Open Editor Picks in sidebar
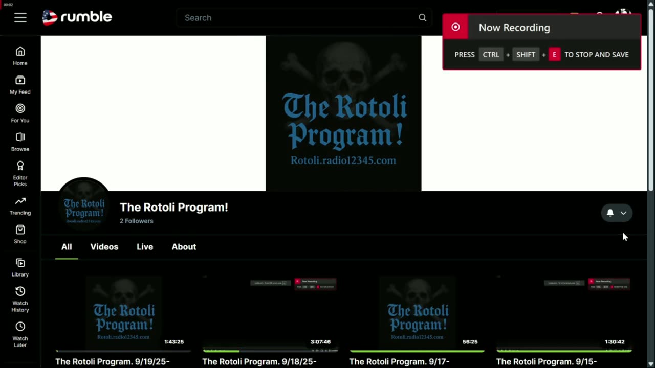Screen dimensions: 655x368 point(20,174)
